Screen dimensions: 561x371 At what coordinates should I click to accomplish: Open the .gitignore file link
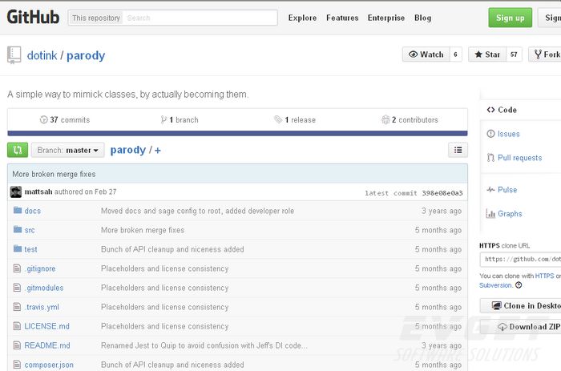(40, 268)
